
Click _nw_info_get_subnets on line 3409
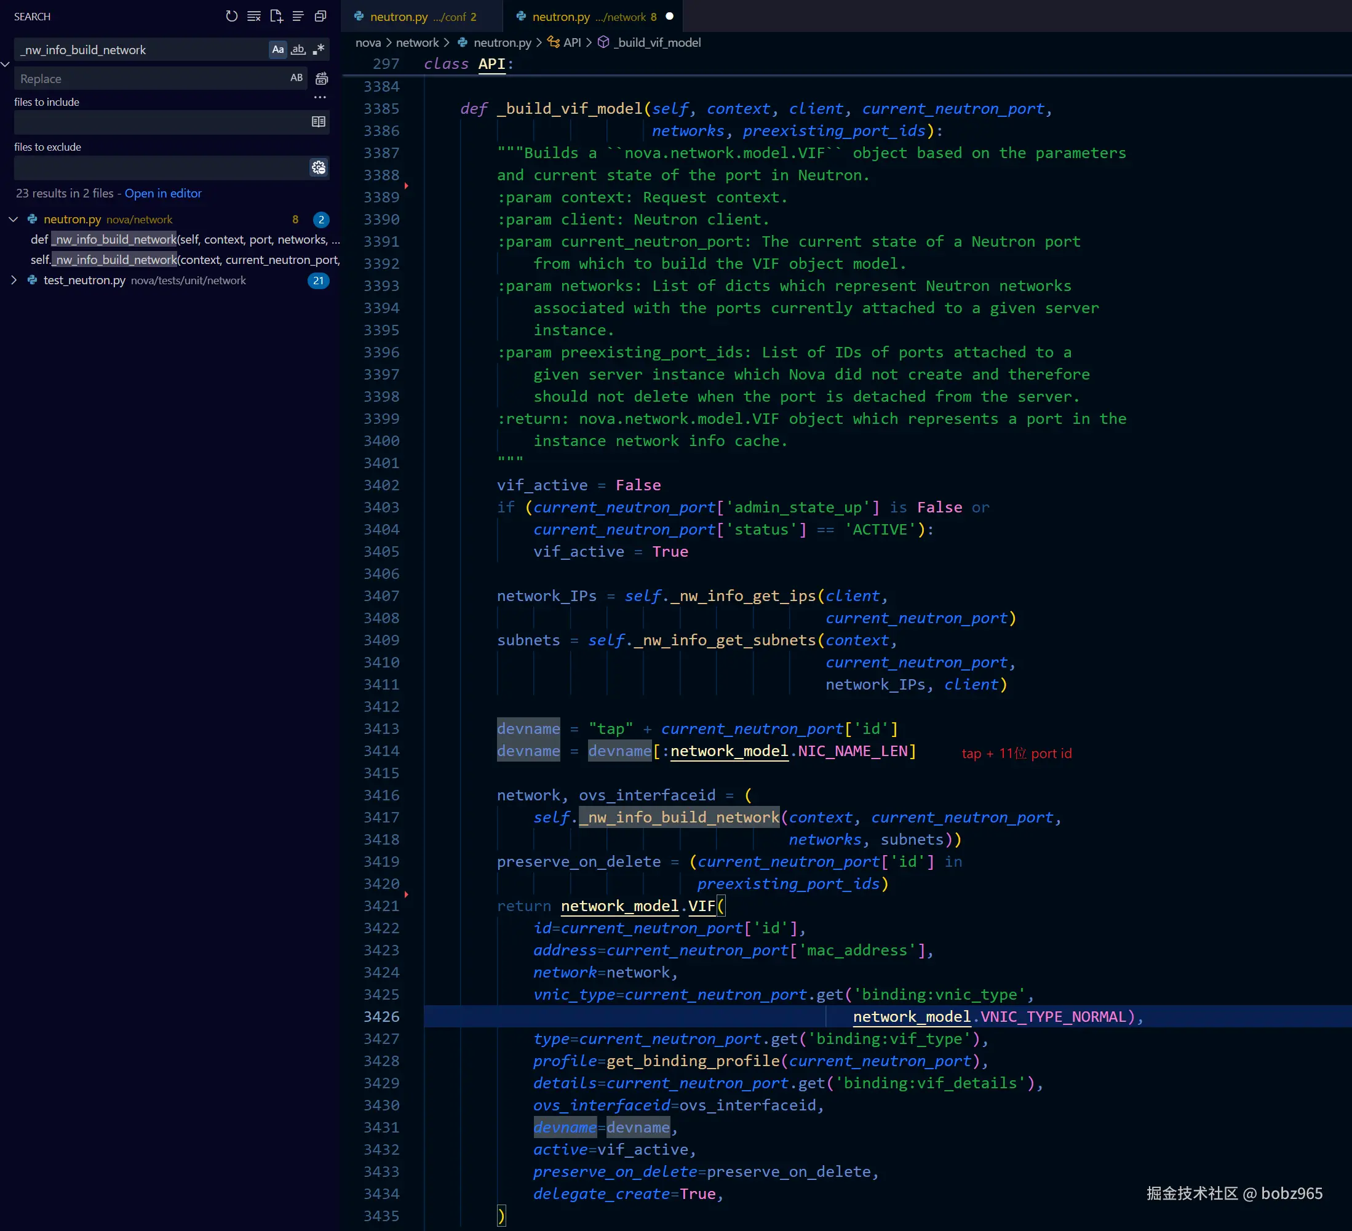point(725,640)
